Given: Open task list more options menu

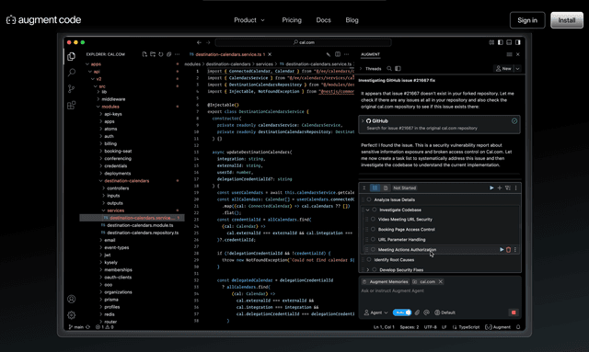Looking at the screenshot, I should (515, 188).
